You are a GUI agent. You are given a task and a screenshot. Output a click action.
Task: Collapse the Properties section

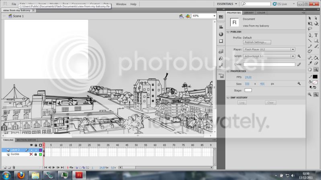coord(228,71)
